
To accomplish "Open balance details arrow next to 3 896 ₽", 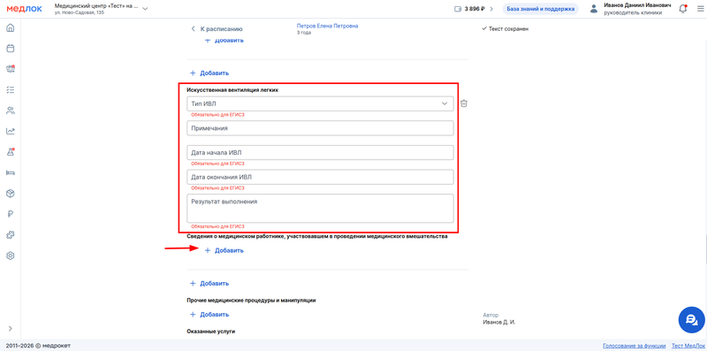I will coord(491,9).
